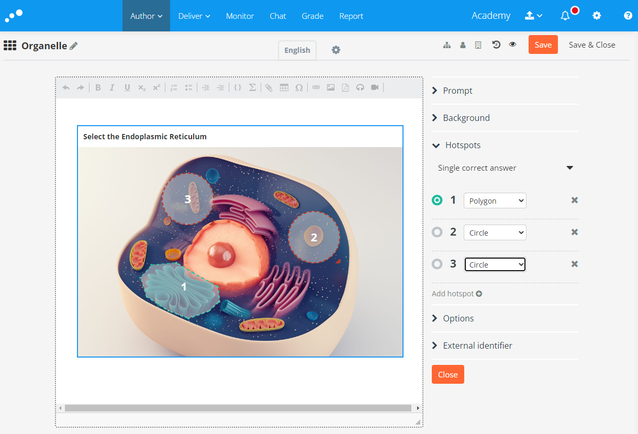The height and width of the screenshot is (434, 638).
Task: Open the Deliver menu
Action: (194, 16)
